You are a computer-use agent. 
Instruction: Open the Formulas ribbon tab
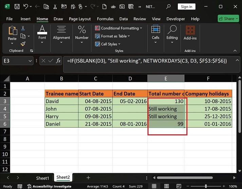click(105, 19)
